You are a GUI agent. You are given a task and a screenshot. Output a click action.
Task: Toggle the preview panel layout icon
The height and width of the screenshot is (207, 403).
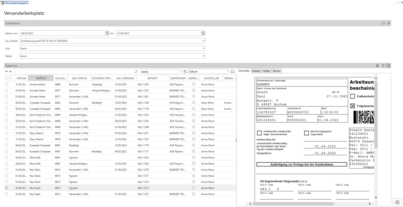click(x=388, y=66)
